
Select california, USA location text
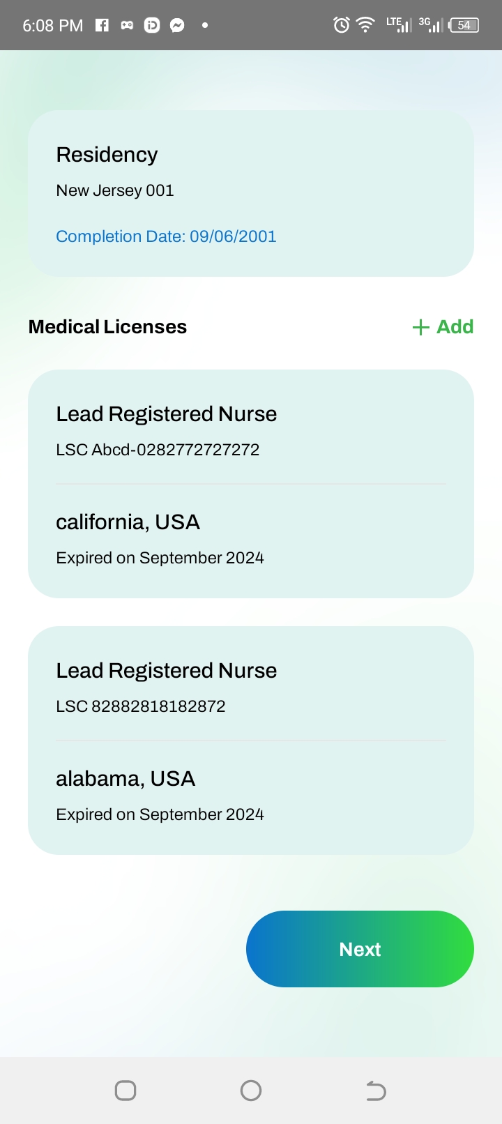tap(128, 522)
